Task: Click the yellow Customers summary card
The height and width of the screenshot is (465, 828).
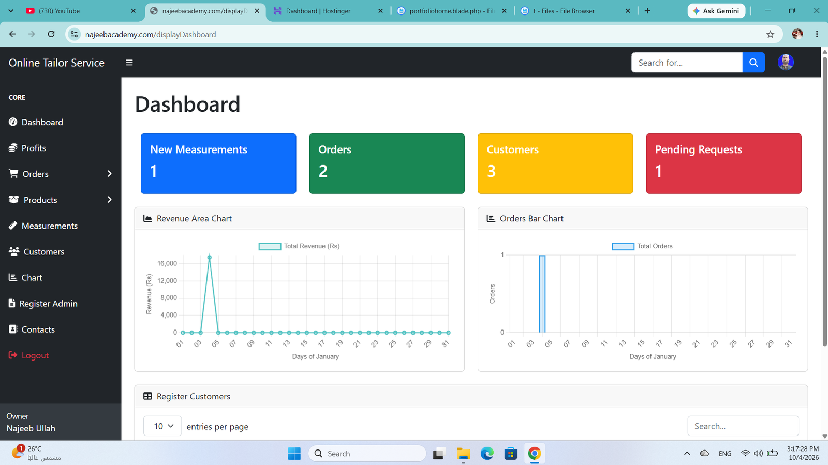Action: [x=555, y=163]
